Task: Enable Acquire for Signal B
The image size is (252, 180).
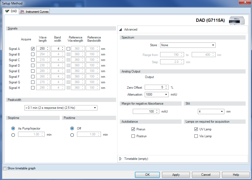Action: [x=33, y=54]
